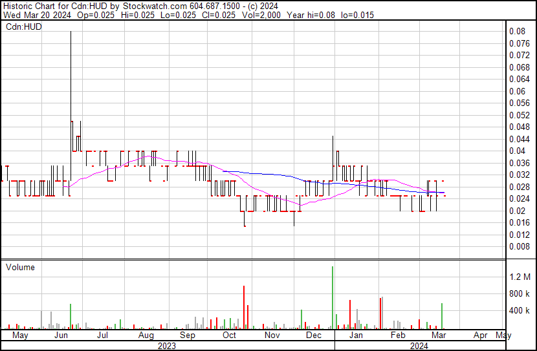Click the 2024 year label
The image size is (537, 351).
point(419,346)
